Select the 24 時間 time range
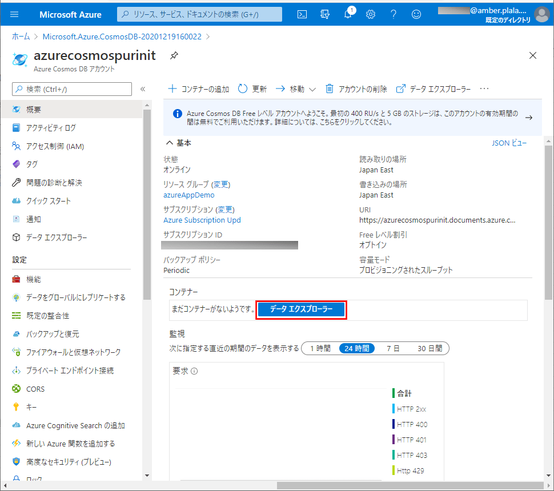Image resolution: width=554 pixels, height=491 pixels. (356, 349)
